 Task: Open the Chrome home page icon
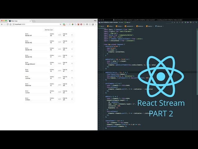11,24
